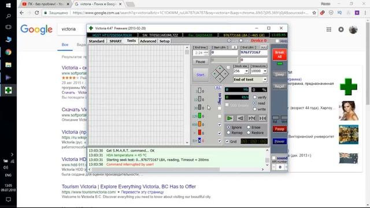370x208 pixels.
Task: Toggle log checkbox for 600 ms blocks
Action: click(220, 125)
